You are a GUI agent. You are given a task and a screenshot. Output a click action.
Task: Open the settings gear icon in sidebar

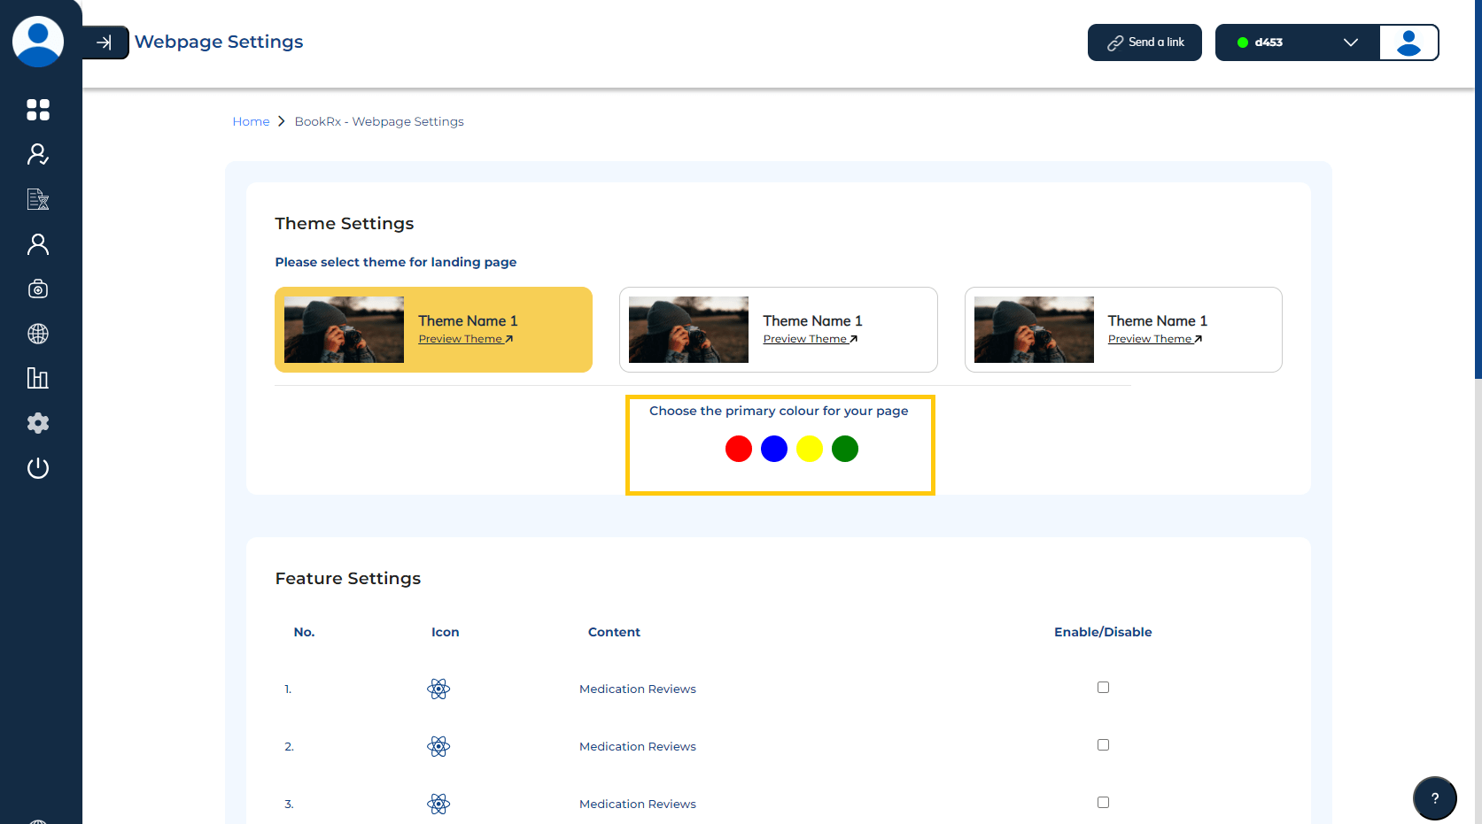[x=37, y=423]
